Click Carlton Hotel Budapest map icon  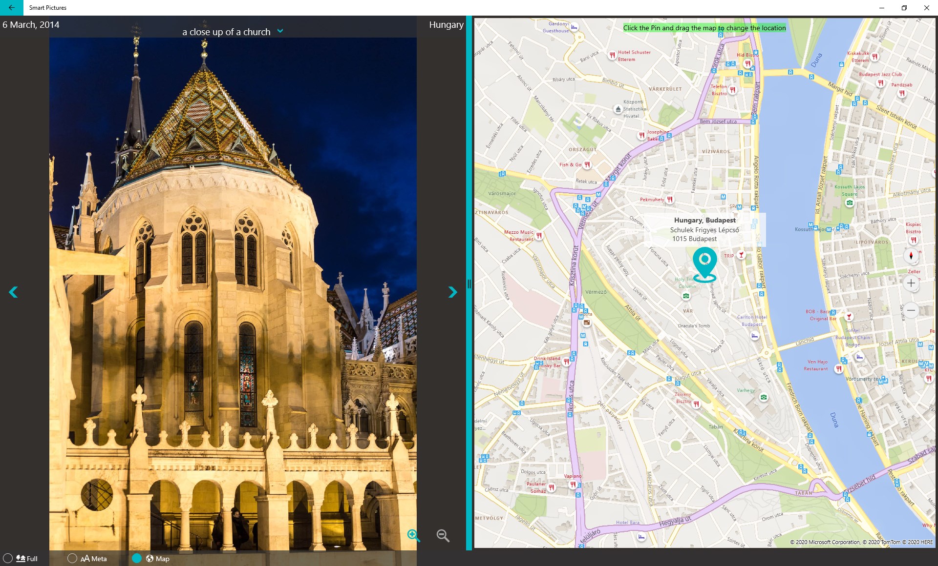(755, 336)
